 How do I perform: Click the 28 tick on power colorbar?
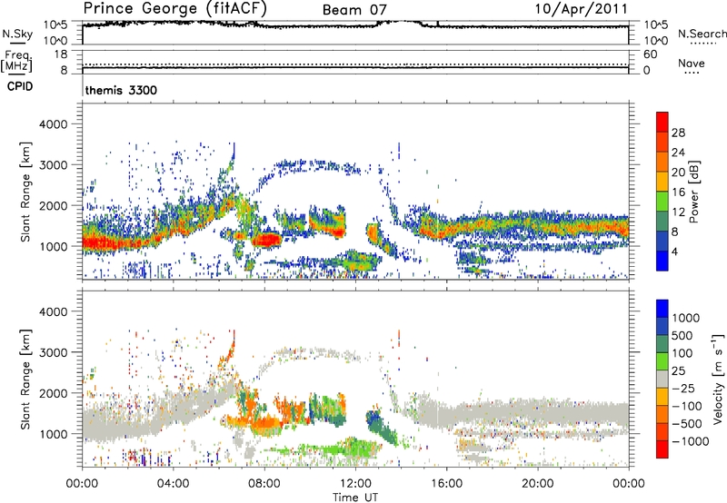(x=678, y=133)
